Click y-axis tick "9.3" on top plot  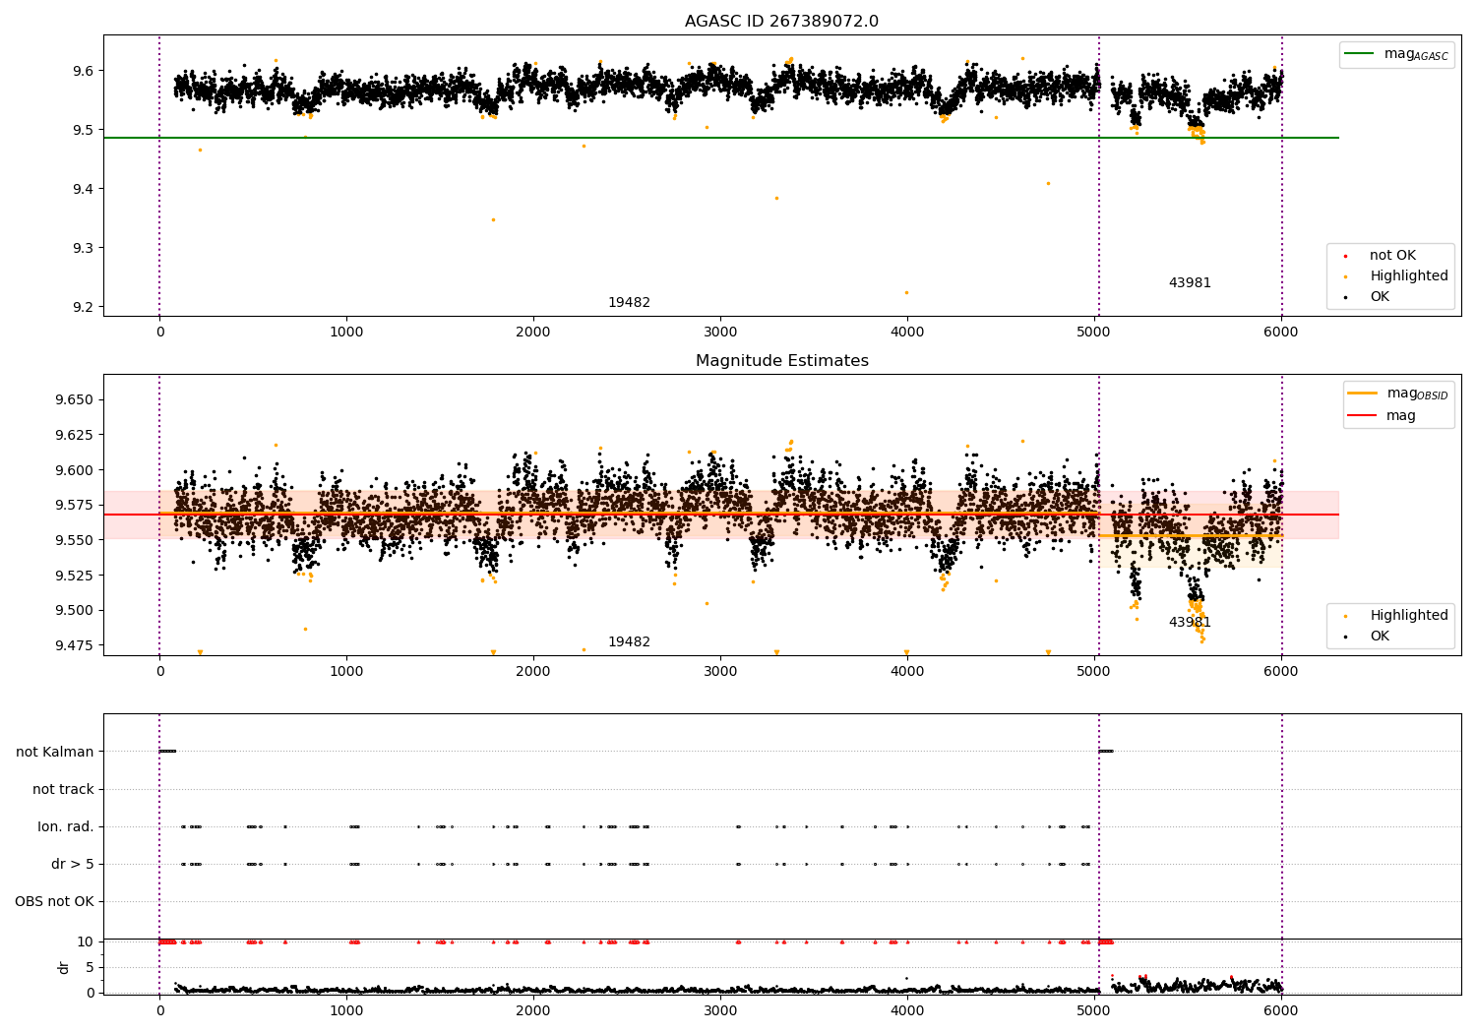point(84,248)
